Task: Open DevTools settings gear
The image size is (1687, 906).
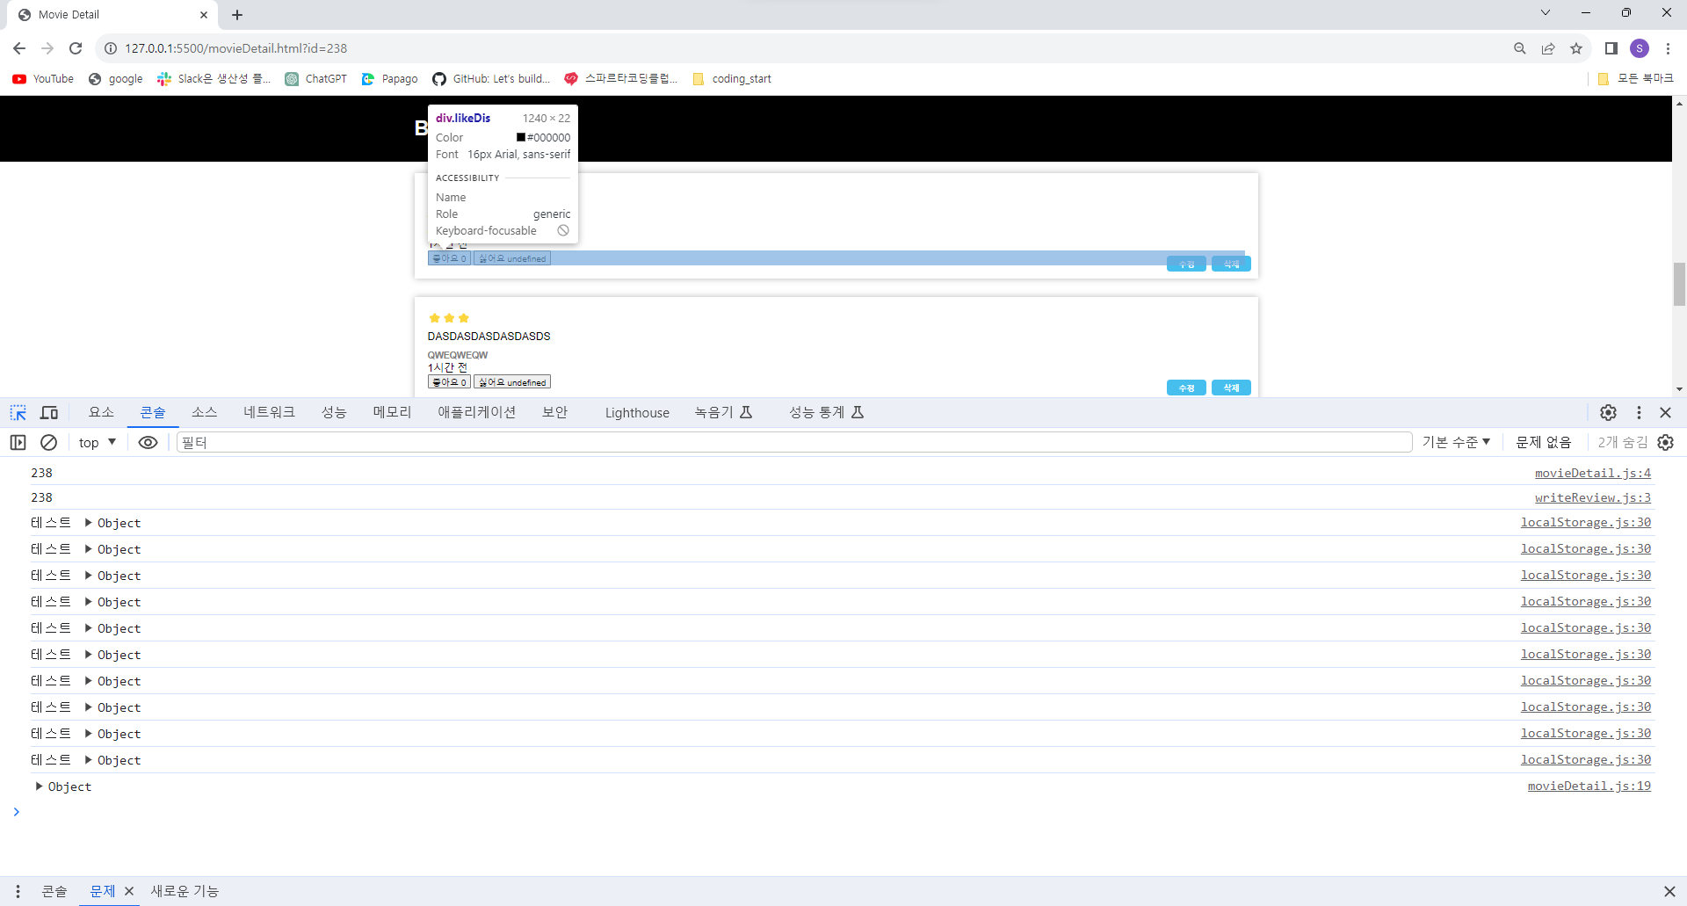Action: (x=1608, y=412)
